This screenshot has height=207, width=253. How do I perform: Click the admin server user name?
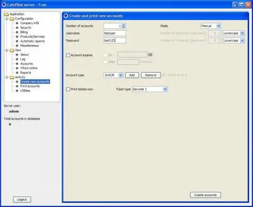(x=14, y=111)
